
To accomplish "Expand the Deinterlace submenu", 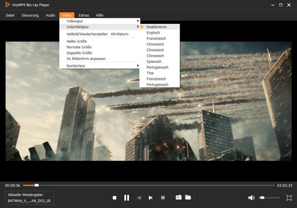I will 99,66.
